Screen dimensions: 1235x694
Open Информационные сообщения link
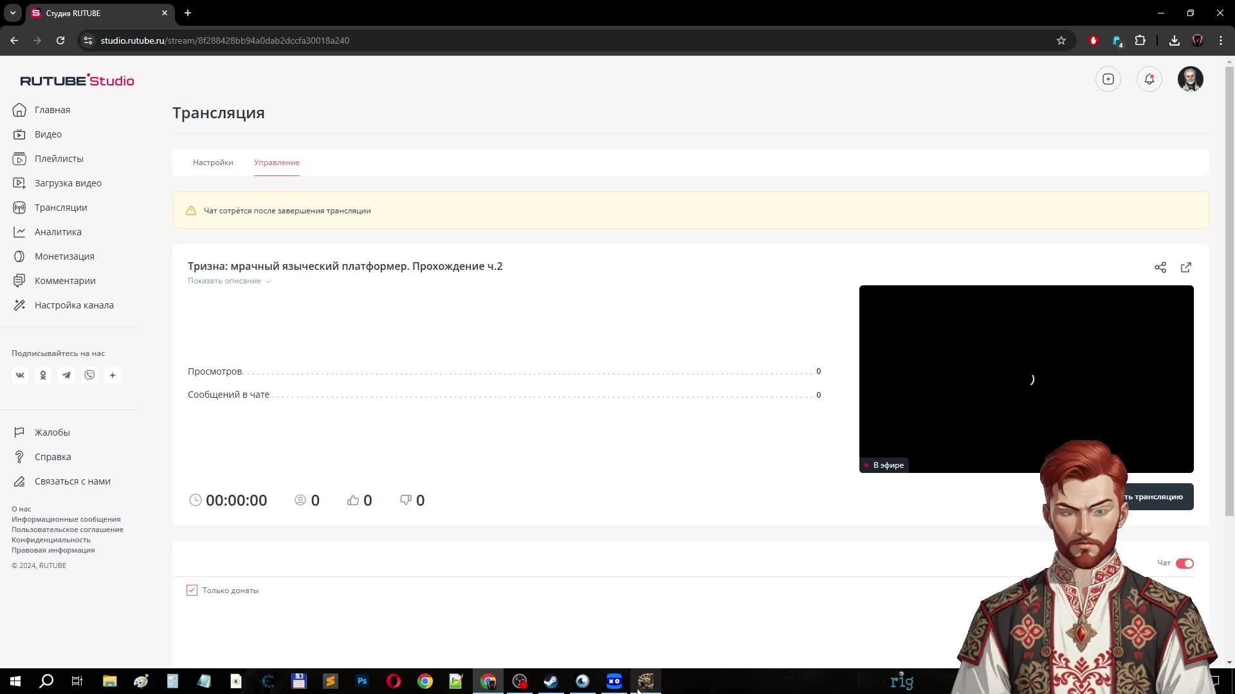(x=66, y=519)
